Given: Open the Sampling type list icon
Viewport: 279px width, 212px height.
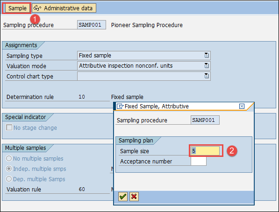Looking at the screenshot, I should (x=207, y=55).
